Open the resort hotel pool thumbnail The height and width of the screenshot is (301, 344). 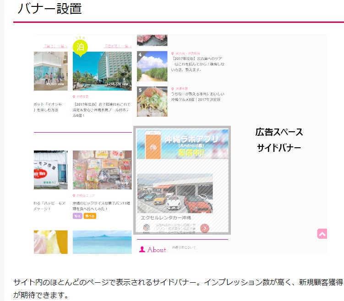pyautogui.click(x=102, y=71)
